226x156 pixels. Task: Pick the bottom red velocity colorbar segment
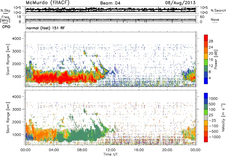tap(206, 139)
